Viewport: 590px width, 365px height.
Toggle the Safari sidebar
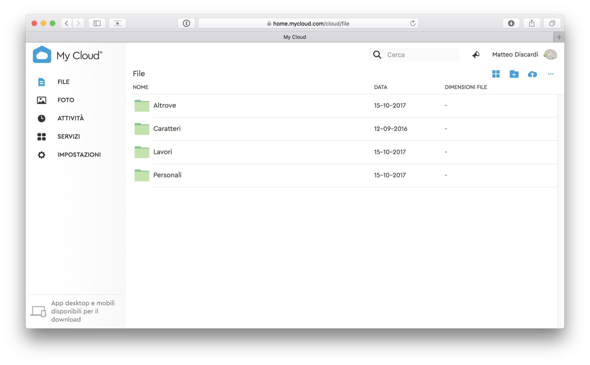pos(97,23)
